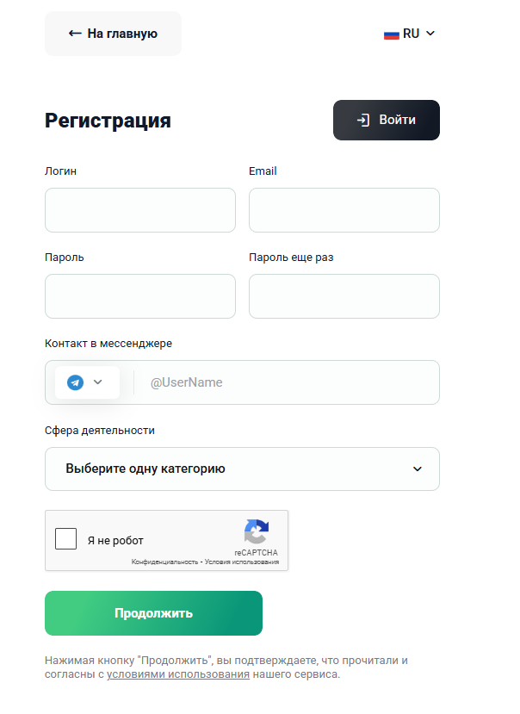Open reCAPTCHA Конфиденциальность link
This screenshot has width=520, height=714.
click(164, 562)
